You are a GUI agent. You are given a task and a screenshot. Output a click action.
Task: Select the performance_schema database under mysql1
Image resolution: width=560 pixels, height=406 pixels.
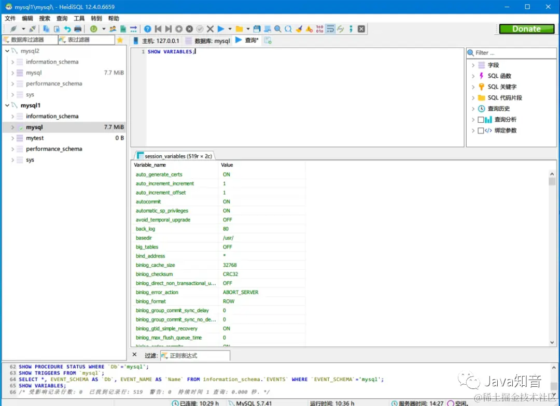click(x=54, y=149)
